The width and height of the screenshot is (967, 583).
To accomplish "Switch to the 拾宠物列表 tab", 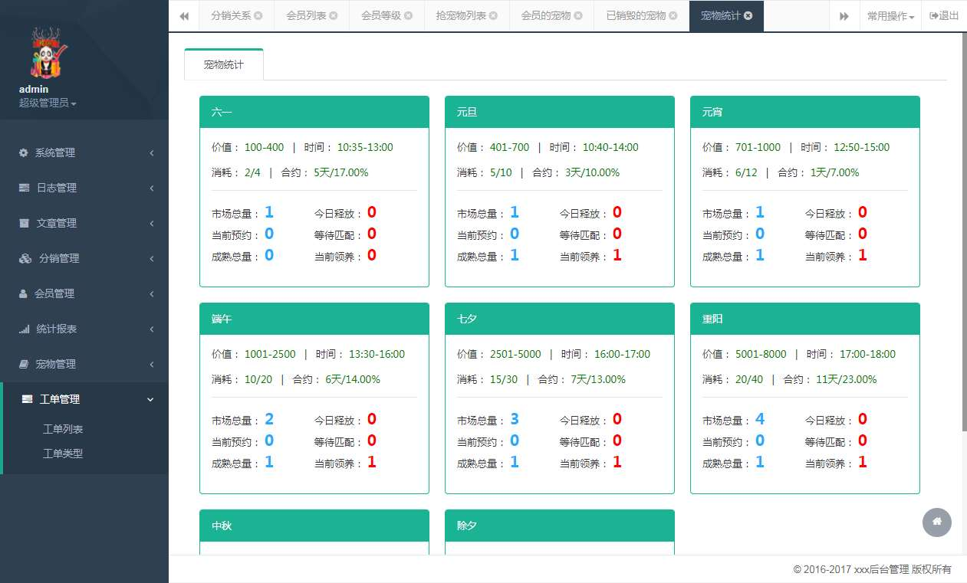I will pyautogui.click(x=461, y=15).
